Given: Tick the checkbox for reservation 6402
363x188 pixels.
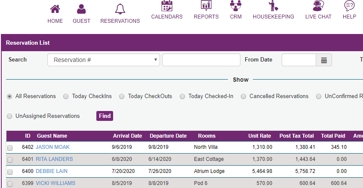Looking at the screenshot, I should (x=10, y=148).
